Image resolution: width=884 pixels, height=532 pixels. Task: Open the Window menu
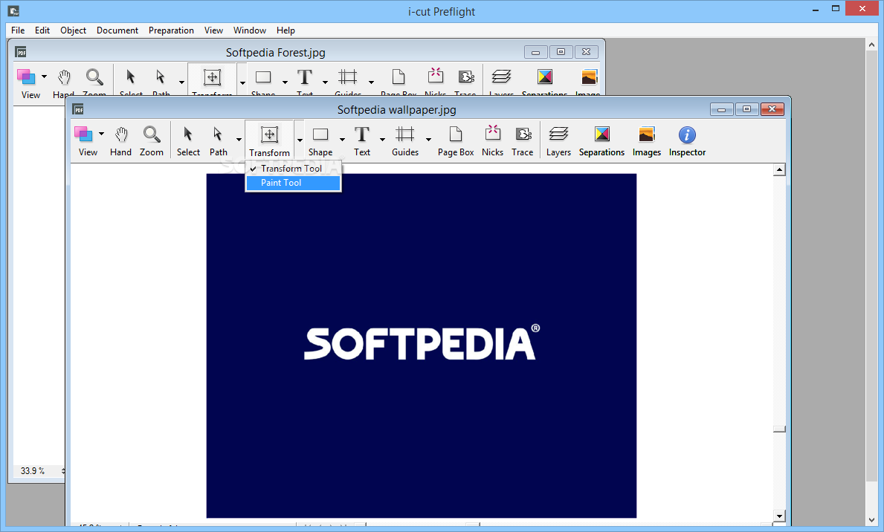250,30
